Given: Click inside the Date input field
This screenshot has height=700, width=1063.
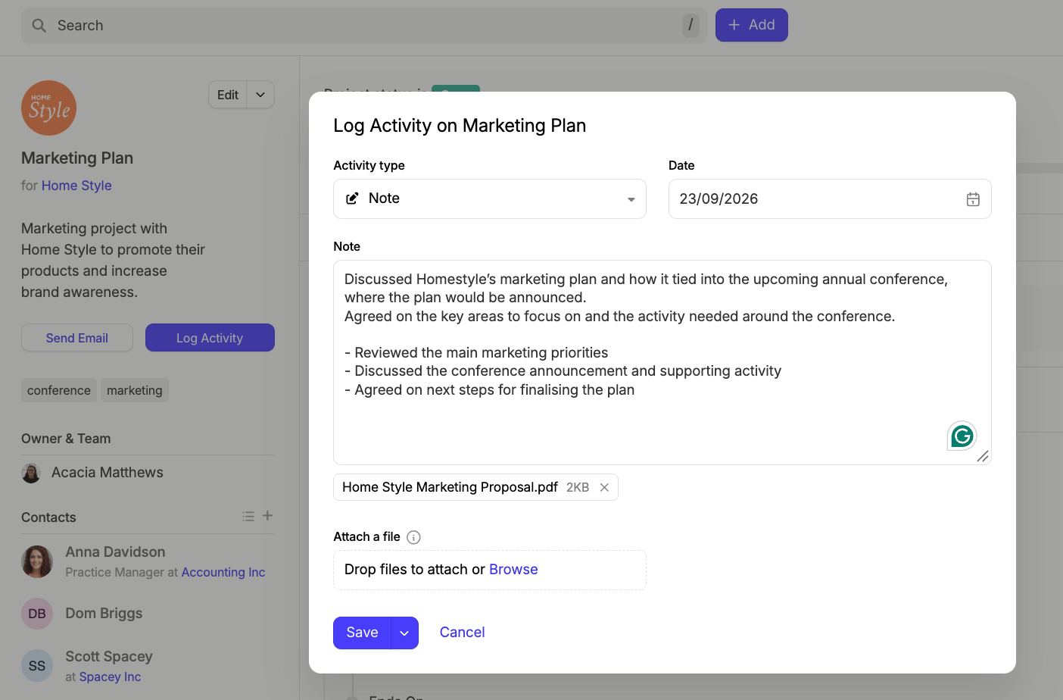Looking at the screenshot, I should pos(830,199).
